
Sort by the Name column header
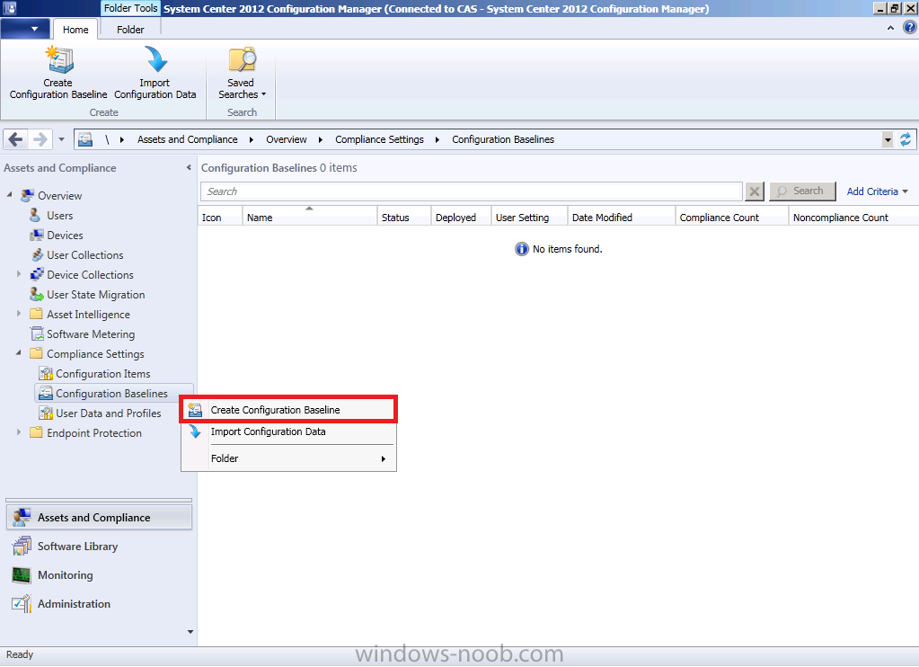pos(309,217)
